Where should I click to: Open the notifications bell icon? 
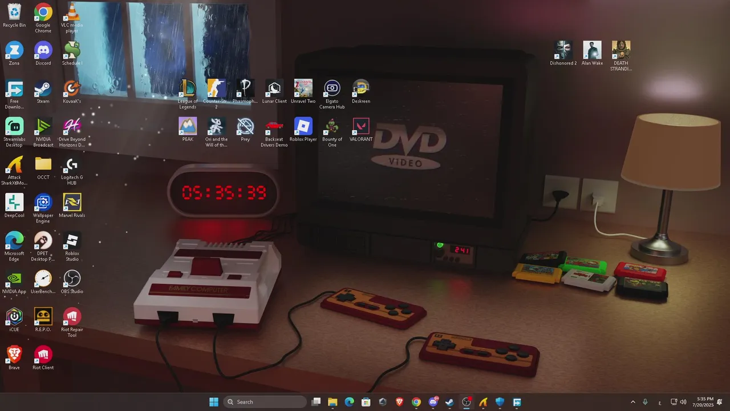(720, 402)
